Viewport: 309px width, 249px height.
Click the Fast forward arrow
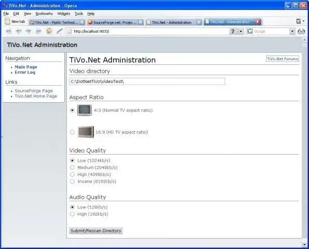coord(38,31)
